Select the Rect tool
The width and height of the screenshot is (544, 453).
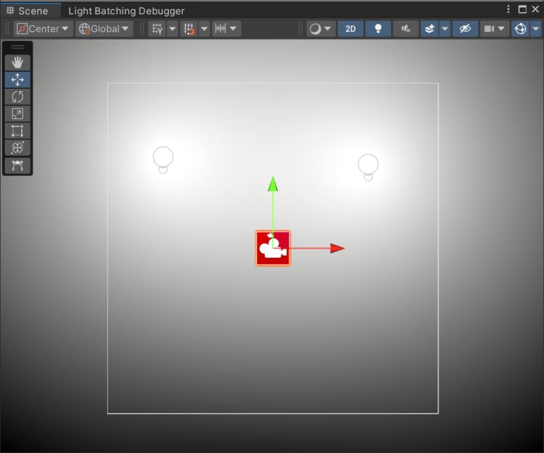(x=18, y=131)
